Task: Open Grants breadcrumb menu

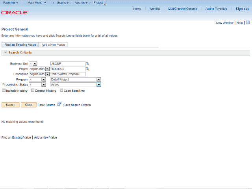Action: point(63,3)
